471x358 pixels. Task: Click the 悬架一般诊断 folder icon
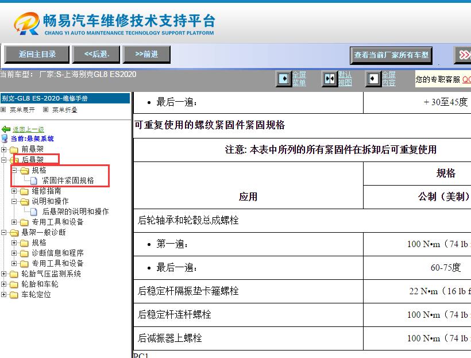[x=14, y=233]
